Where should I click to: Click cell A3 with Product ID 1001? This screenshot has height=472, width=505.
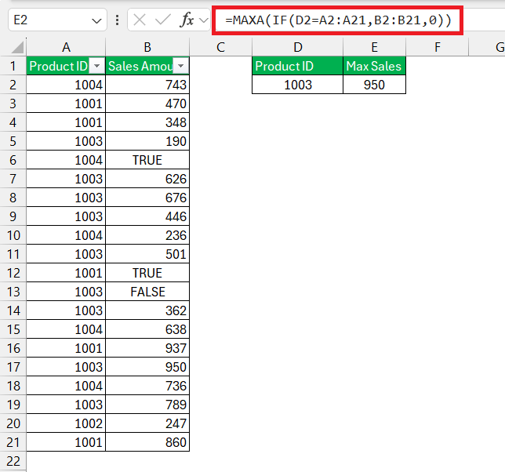pyautogui.click(x=66, y=103)
